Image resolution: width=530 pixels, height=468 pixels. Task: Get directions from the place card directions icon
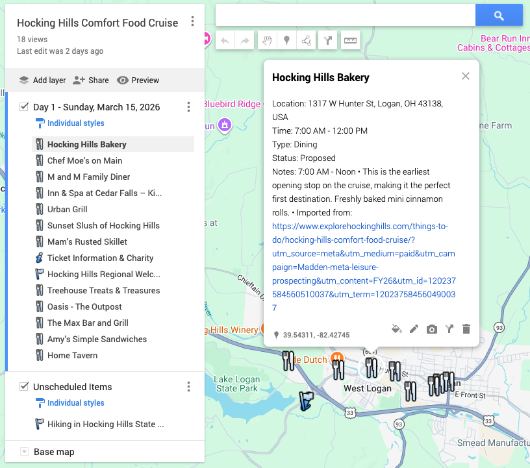click(449, 329)
